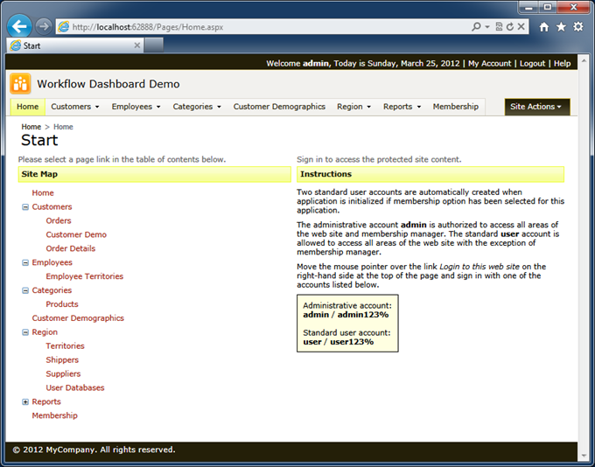Open the address bar autocomplete dropdown arrow

click(486, 27)
